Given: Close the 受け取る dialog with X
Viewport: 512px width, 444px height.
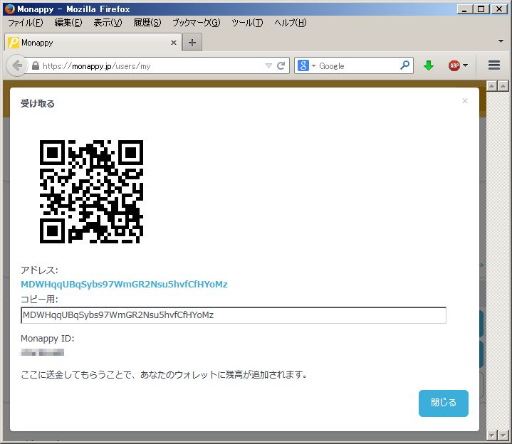Looking at the screenshot, I should tap(465, 101).
